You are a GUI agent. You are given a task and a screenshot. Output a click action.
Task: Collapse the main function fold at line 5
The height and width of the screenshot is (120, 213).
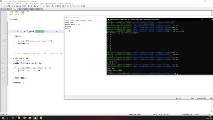pyautogui.click(x=8, y=22)
